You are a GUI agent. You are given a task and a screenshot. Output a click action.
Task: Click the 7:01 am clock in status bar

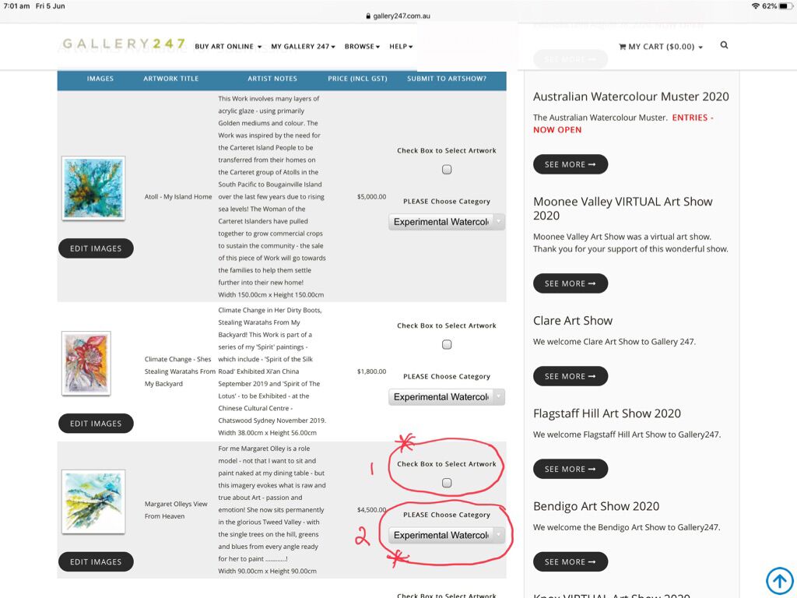pyautogui.click(x=17, y=6)
